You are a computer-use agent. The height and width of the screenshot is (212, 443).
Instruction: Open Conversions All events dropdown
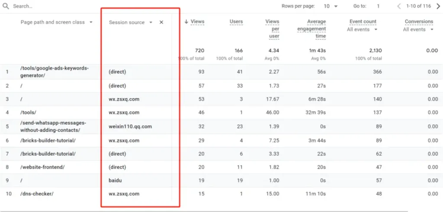[418, 29]
